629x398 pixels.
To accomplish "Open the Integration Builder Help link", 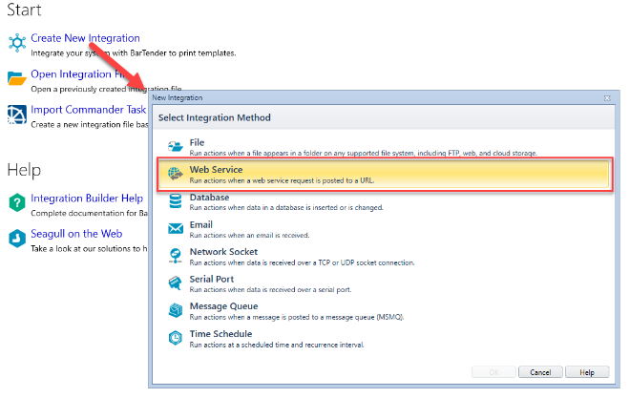I will pos(87,199).
